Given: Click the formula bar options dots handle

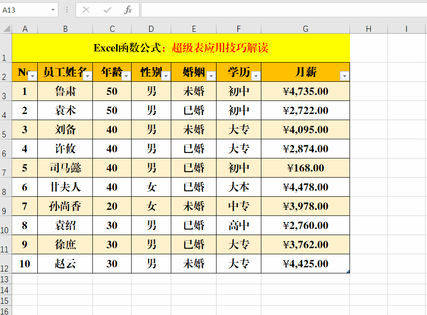Looking at the screenshot, I should coord(67,10).
